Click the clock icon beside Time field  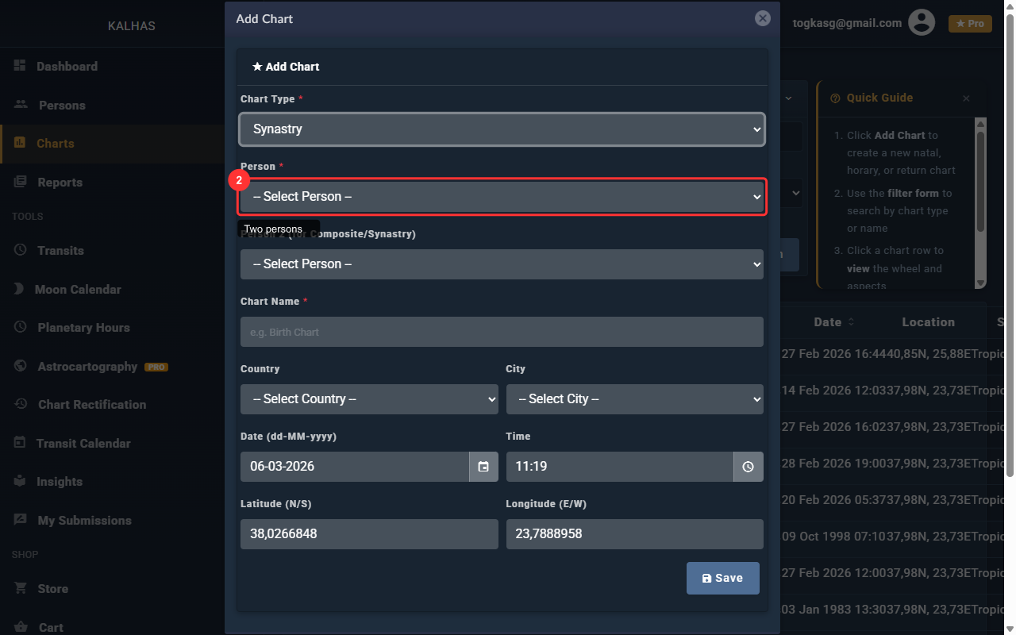coord(748,467)
